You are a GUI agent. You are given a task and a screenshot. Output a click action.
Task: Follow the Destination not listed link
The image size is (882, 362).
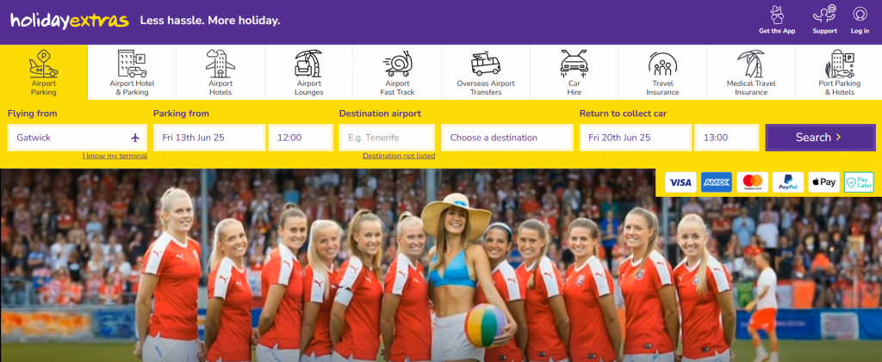click(x=399, y=156)
